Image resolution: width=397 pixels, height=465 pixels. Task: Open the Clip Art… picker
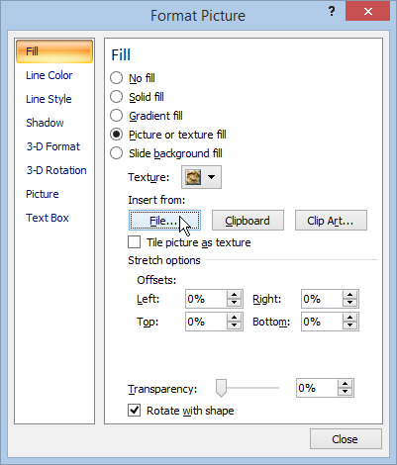point(331,221)
